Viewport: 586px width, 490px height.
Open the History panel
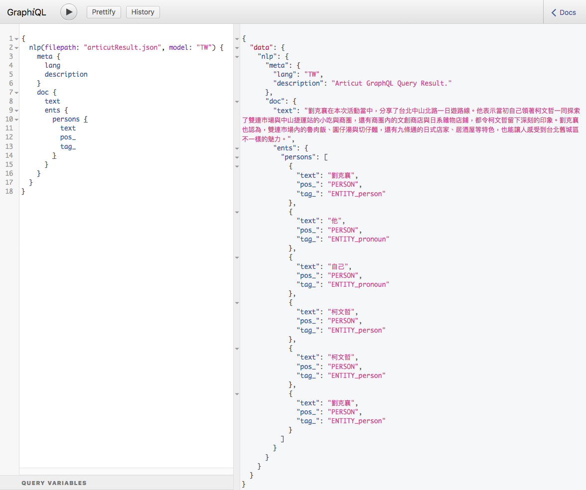tap(143, 11)
